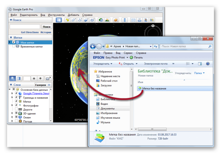Toggle the 3D-здания layer checkbox

[x=16, y=113]
